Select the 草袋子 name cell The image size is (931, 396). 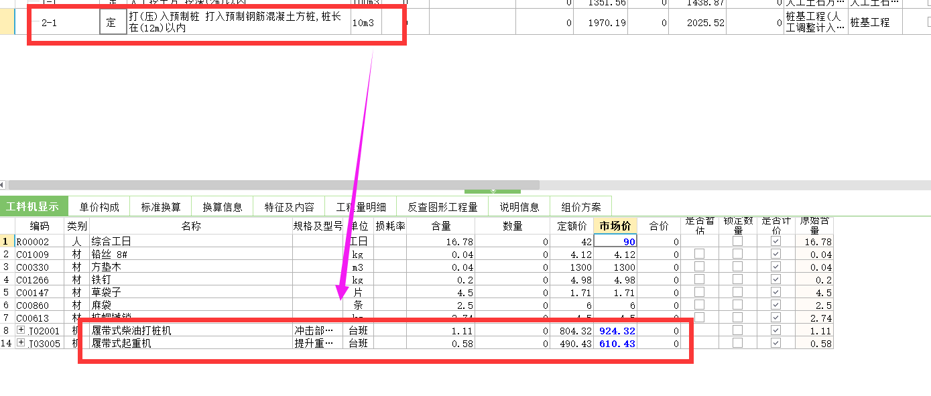(x=191, y=292)
